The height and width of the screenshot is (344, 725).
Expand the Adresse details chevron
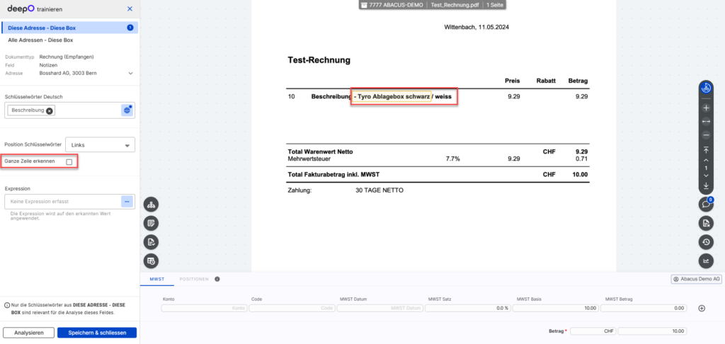pos(130,73)
